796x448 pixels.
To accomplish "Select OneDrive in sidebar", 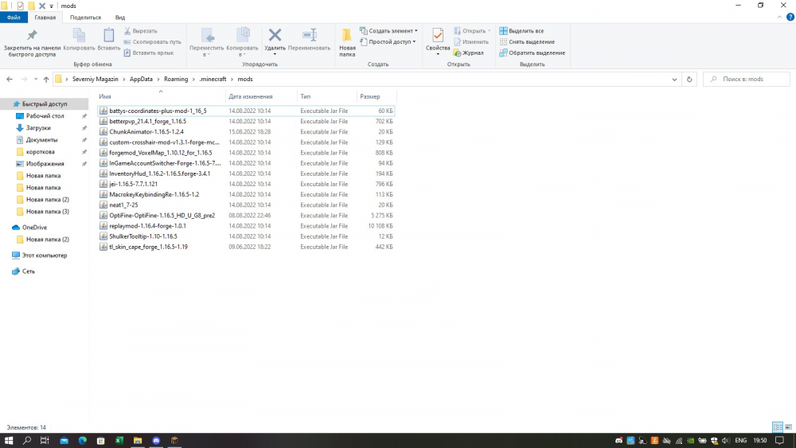I will click(34, 228).
